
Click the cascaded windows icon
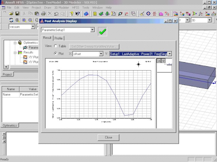pyautogui.click(x=133, y=13)
